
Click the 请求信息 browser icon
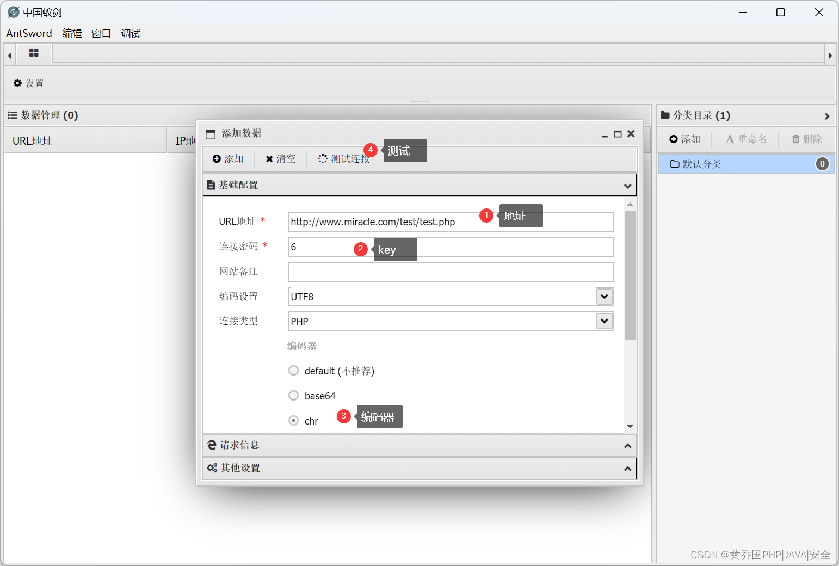(212, 445)
